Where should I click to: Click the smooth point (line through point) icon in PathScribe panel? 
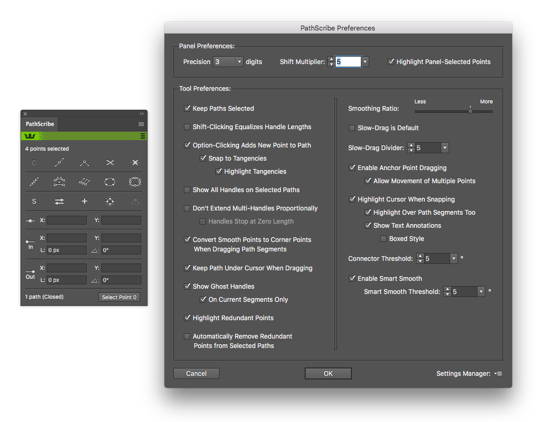tap(59, 162)
